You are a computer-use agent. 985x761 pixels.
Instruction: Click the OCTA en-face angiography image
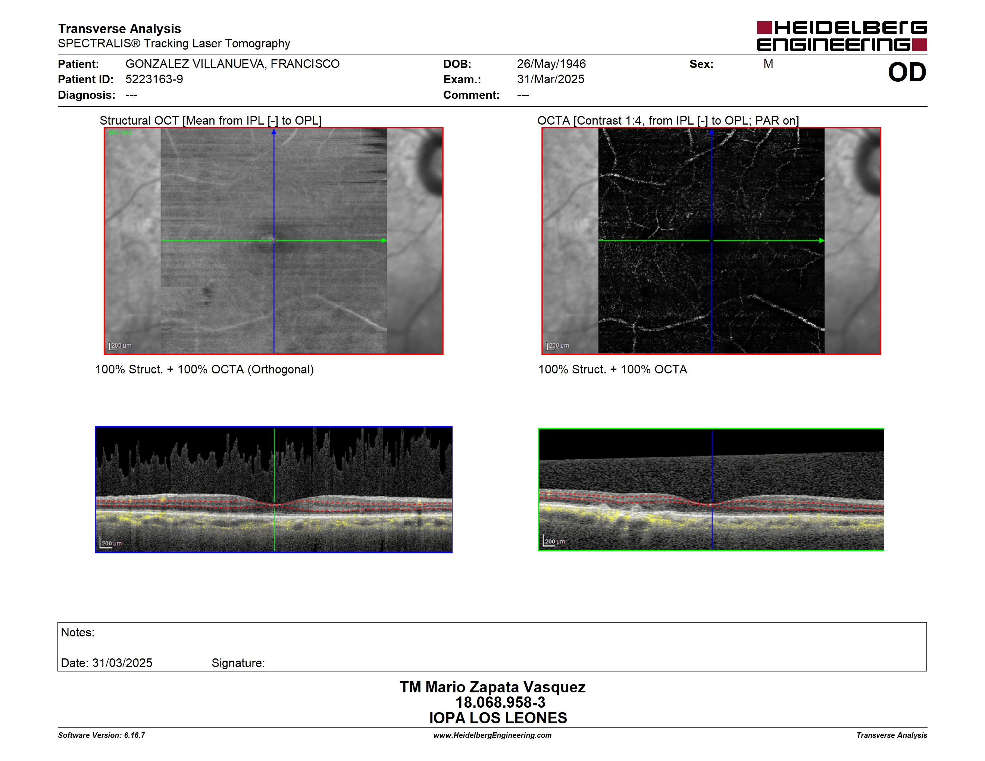(711, 241)
